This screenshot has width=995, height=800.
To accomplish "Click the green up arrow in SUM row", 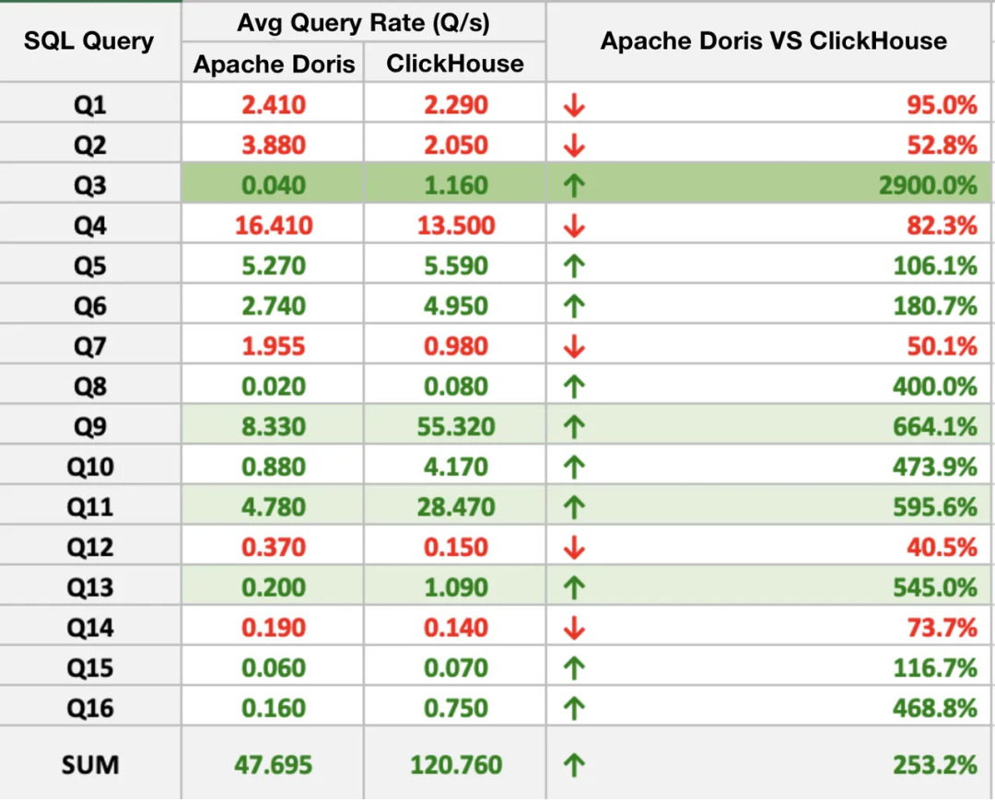I will pos(574,764).
